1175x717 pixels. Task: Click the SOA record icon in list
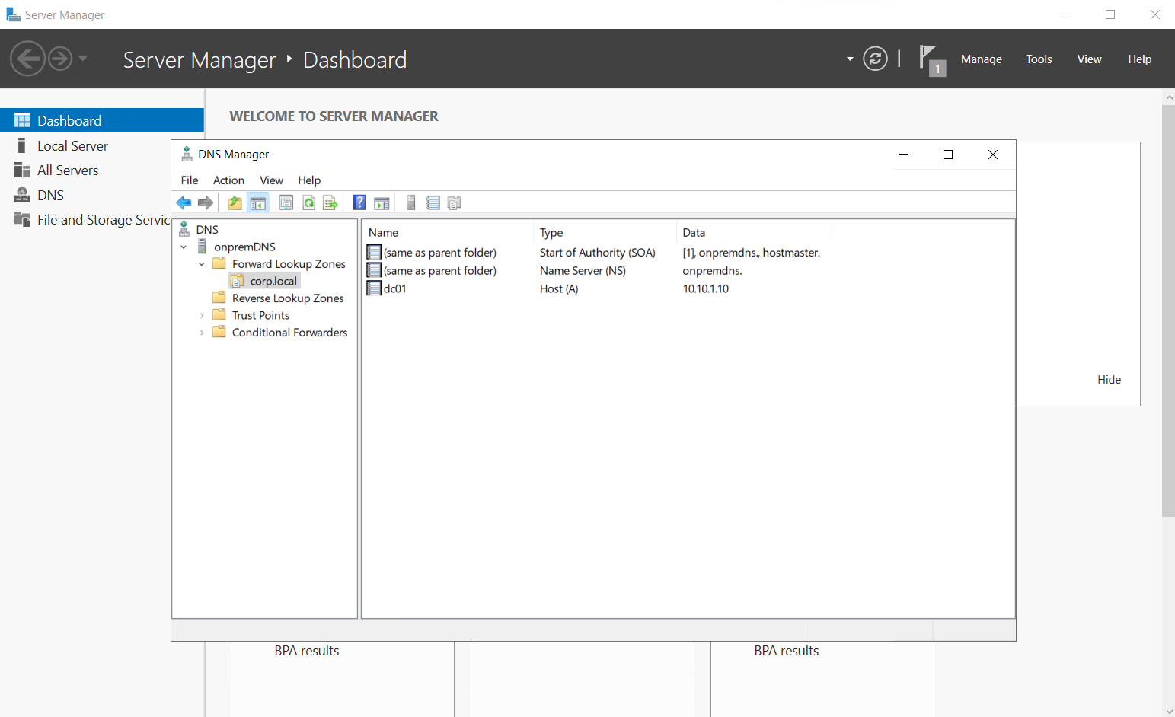(374, 252)
